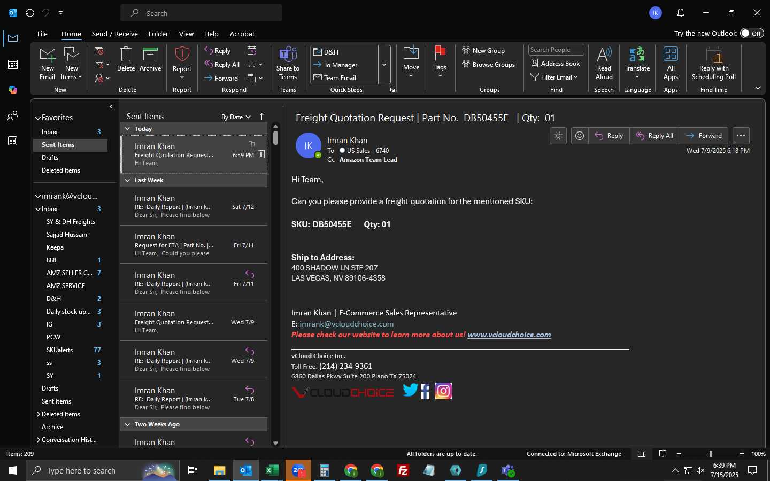Expand the Quick Steps gallery

click(384, 65)
